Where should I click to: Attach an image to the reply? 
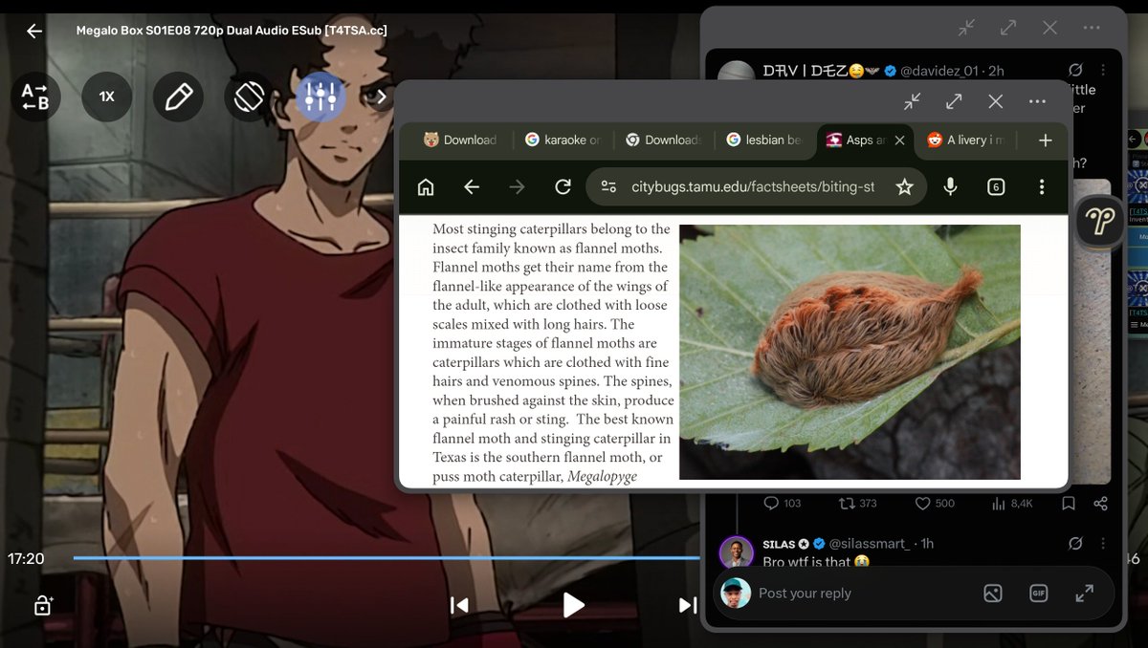(993, 594)
